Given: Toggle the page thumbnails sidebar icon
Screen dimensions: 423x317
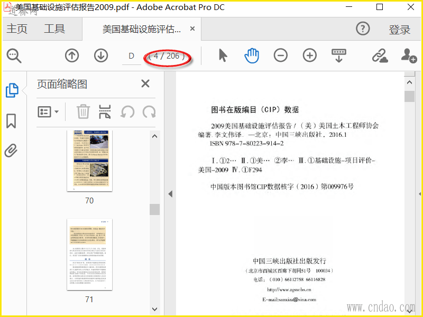Looking at the screenshot, I should 12,90.
